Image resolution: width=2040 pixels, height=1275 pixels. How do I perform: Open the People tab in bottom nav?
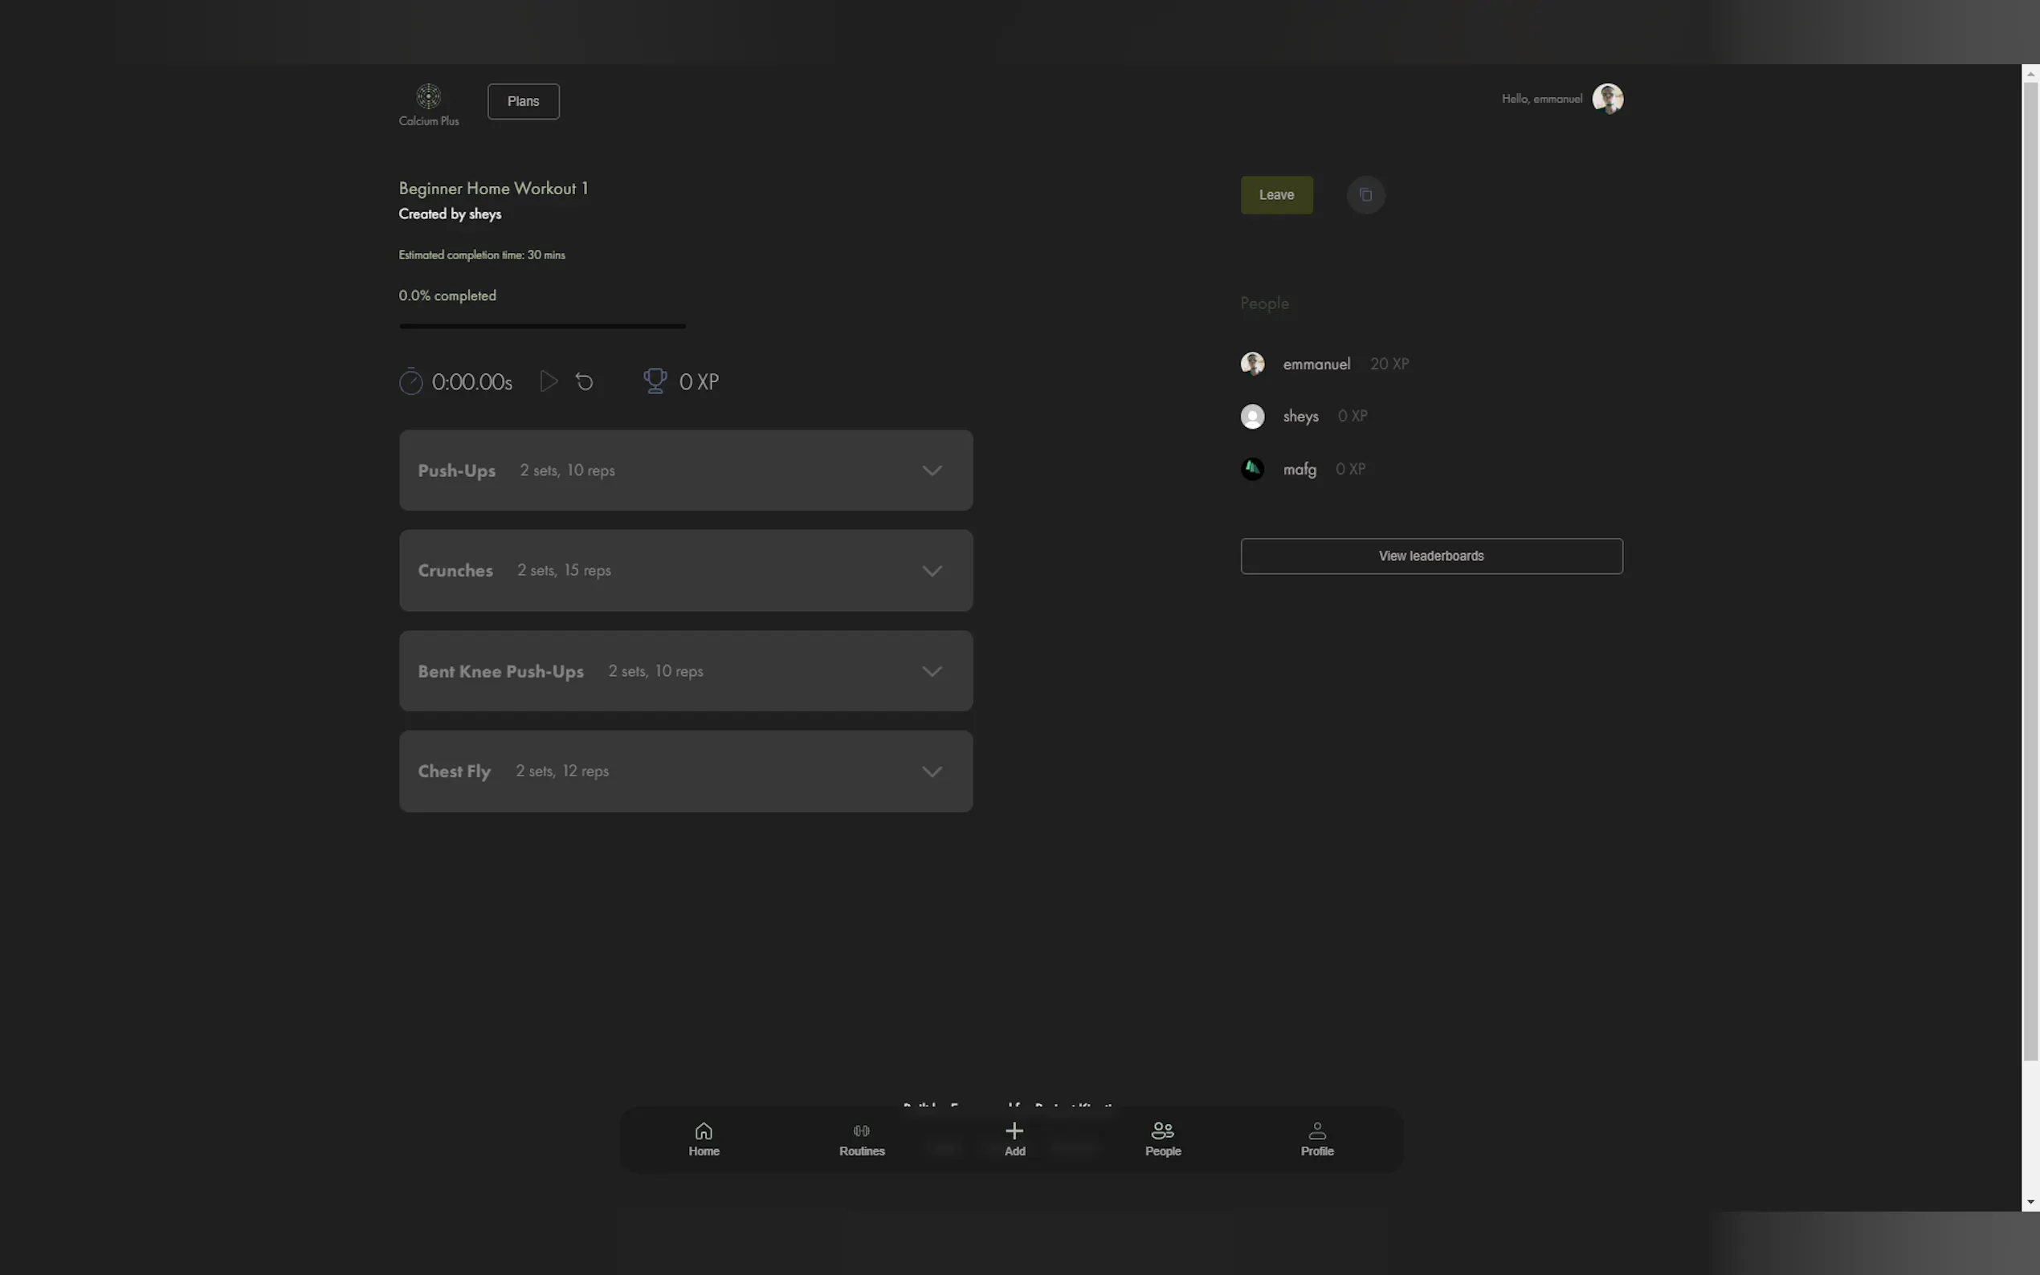1162,1139
